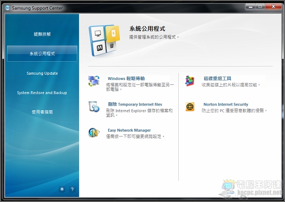Click the Disk Defragmenter colored blocks icon
The height and width of the screenshot is (202, 285).
click(x=190, y=81)
